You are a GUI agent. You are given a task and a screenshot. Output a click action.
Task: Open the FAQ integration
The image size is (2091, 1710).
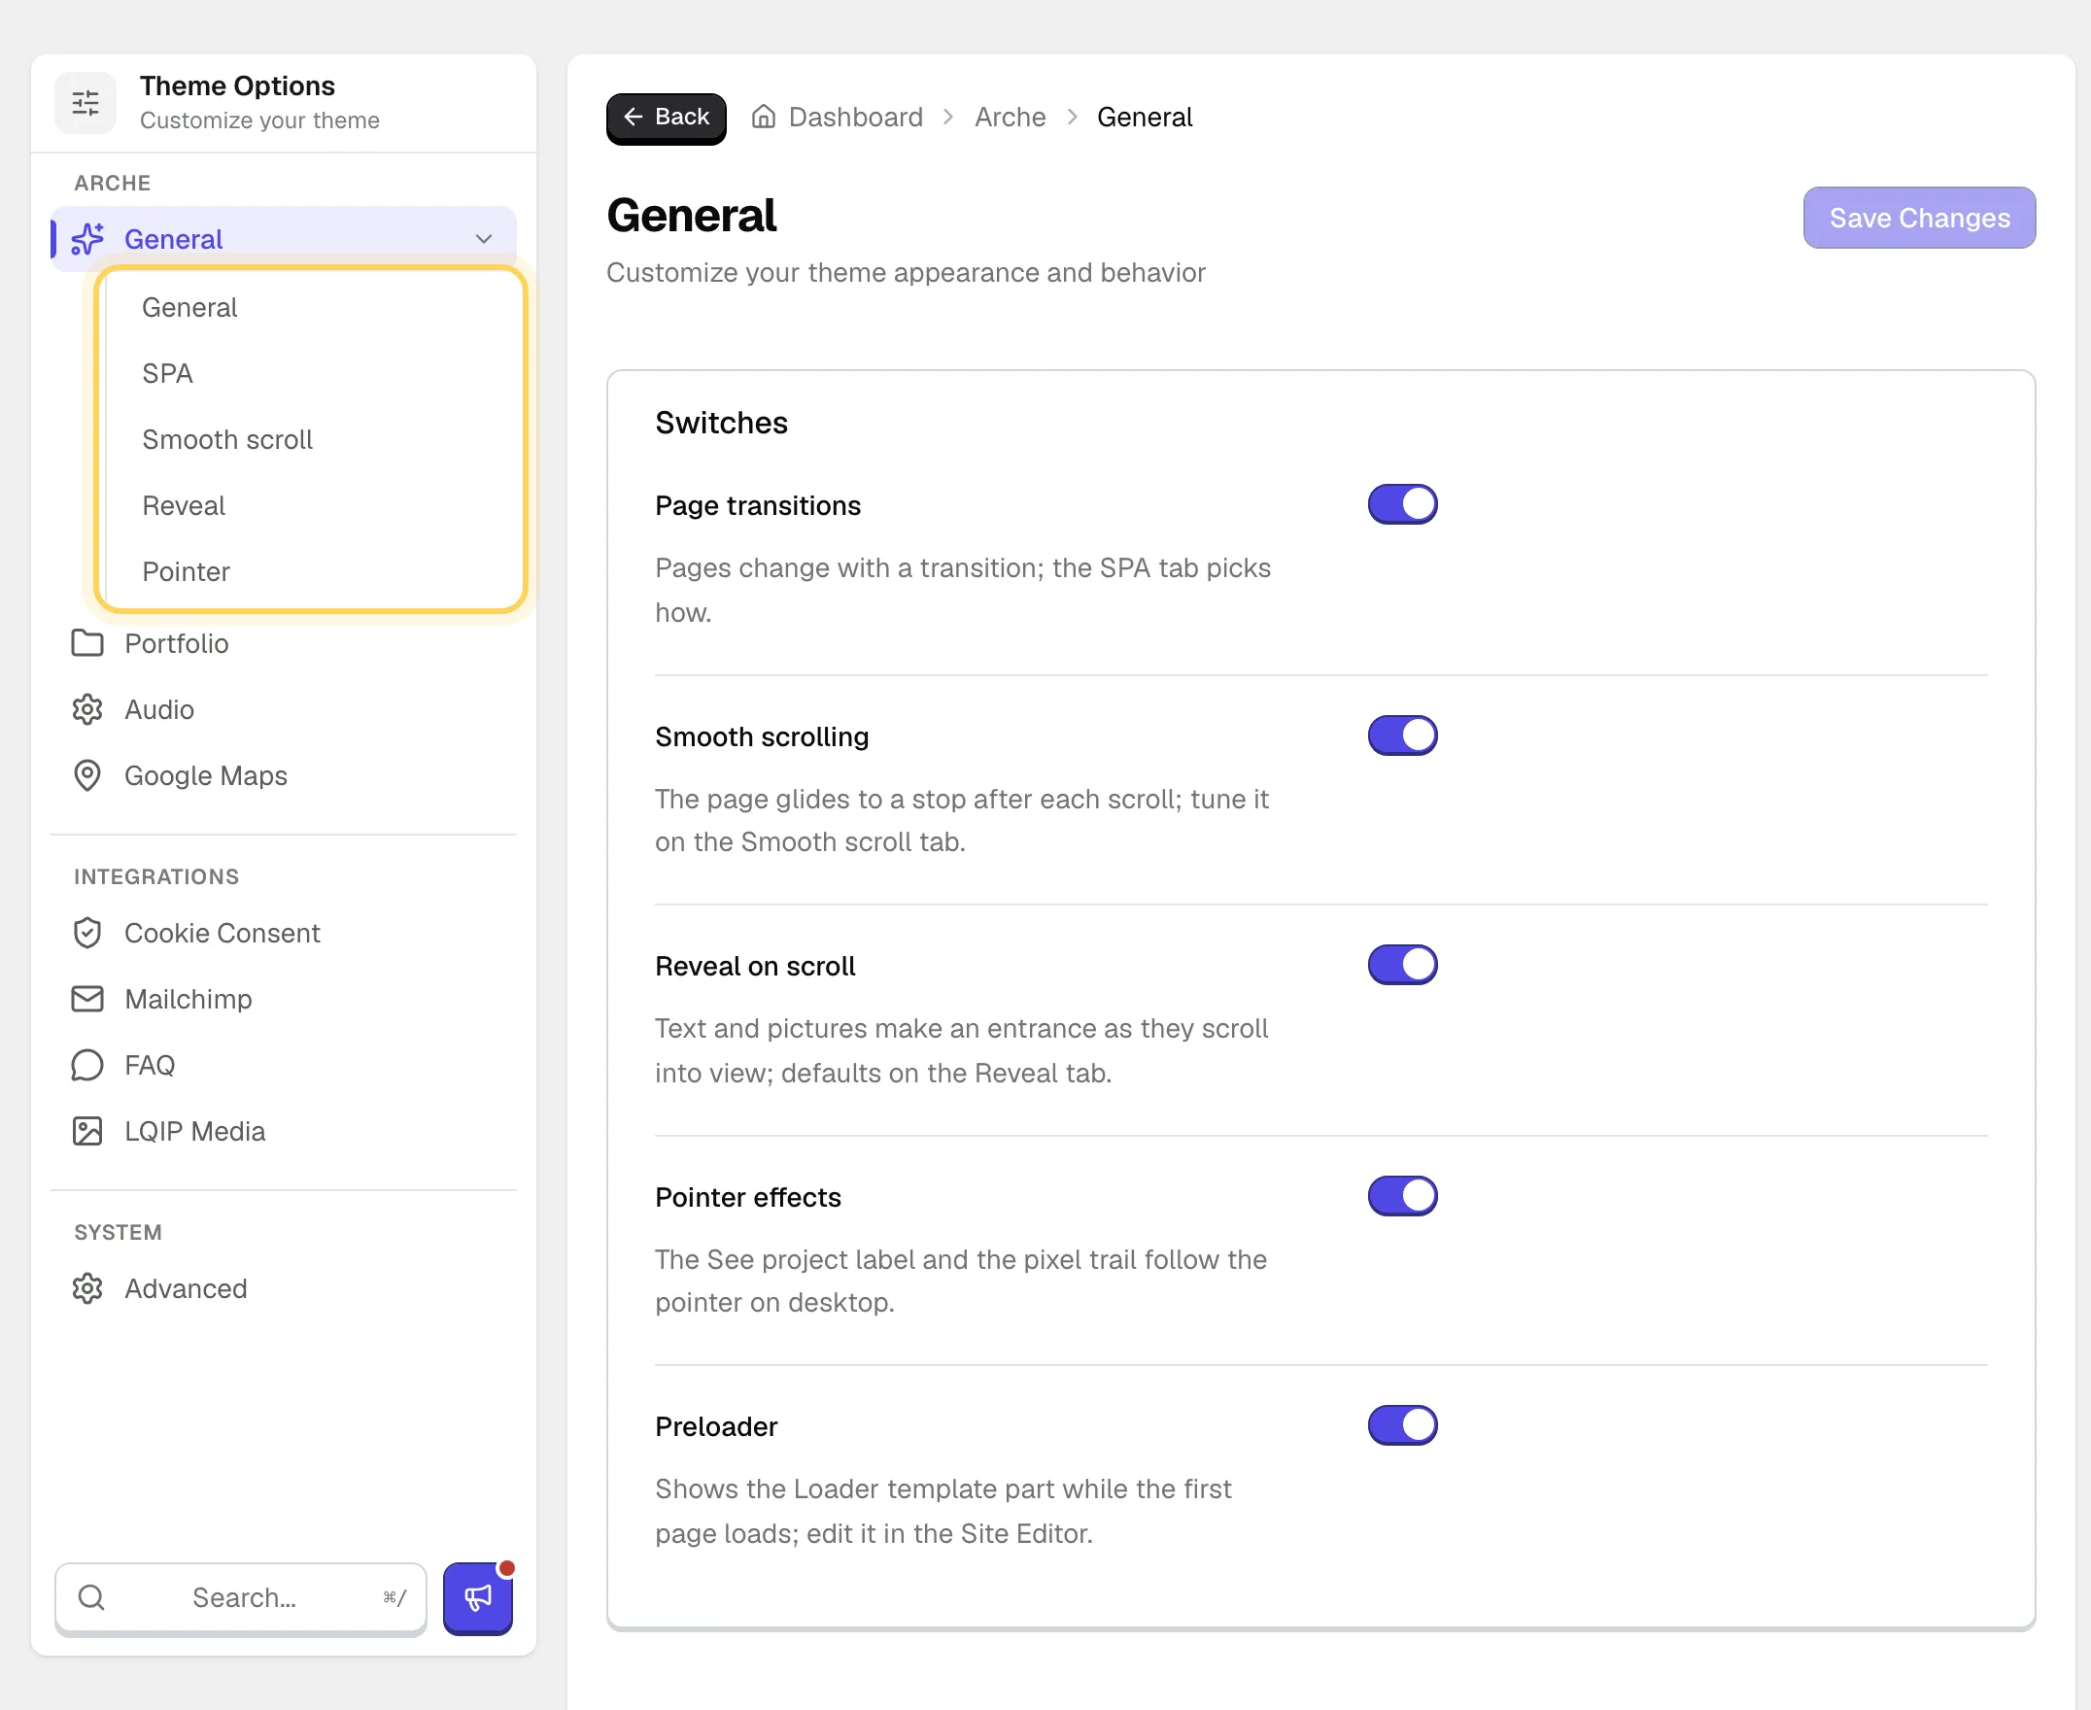[x=284, y=1065]
